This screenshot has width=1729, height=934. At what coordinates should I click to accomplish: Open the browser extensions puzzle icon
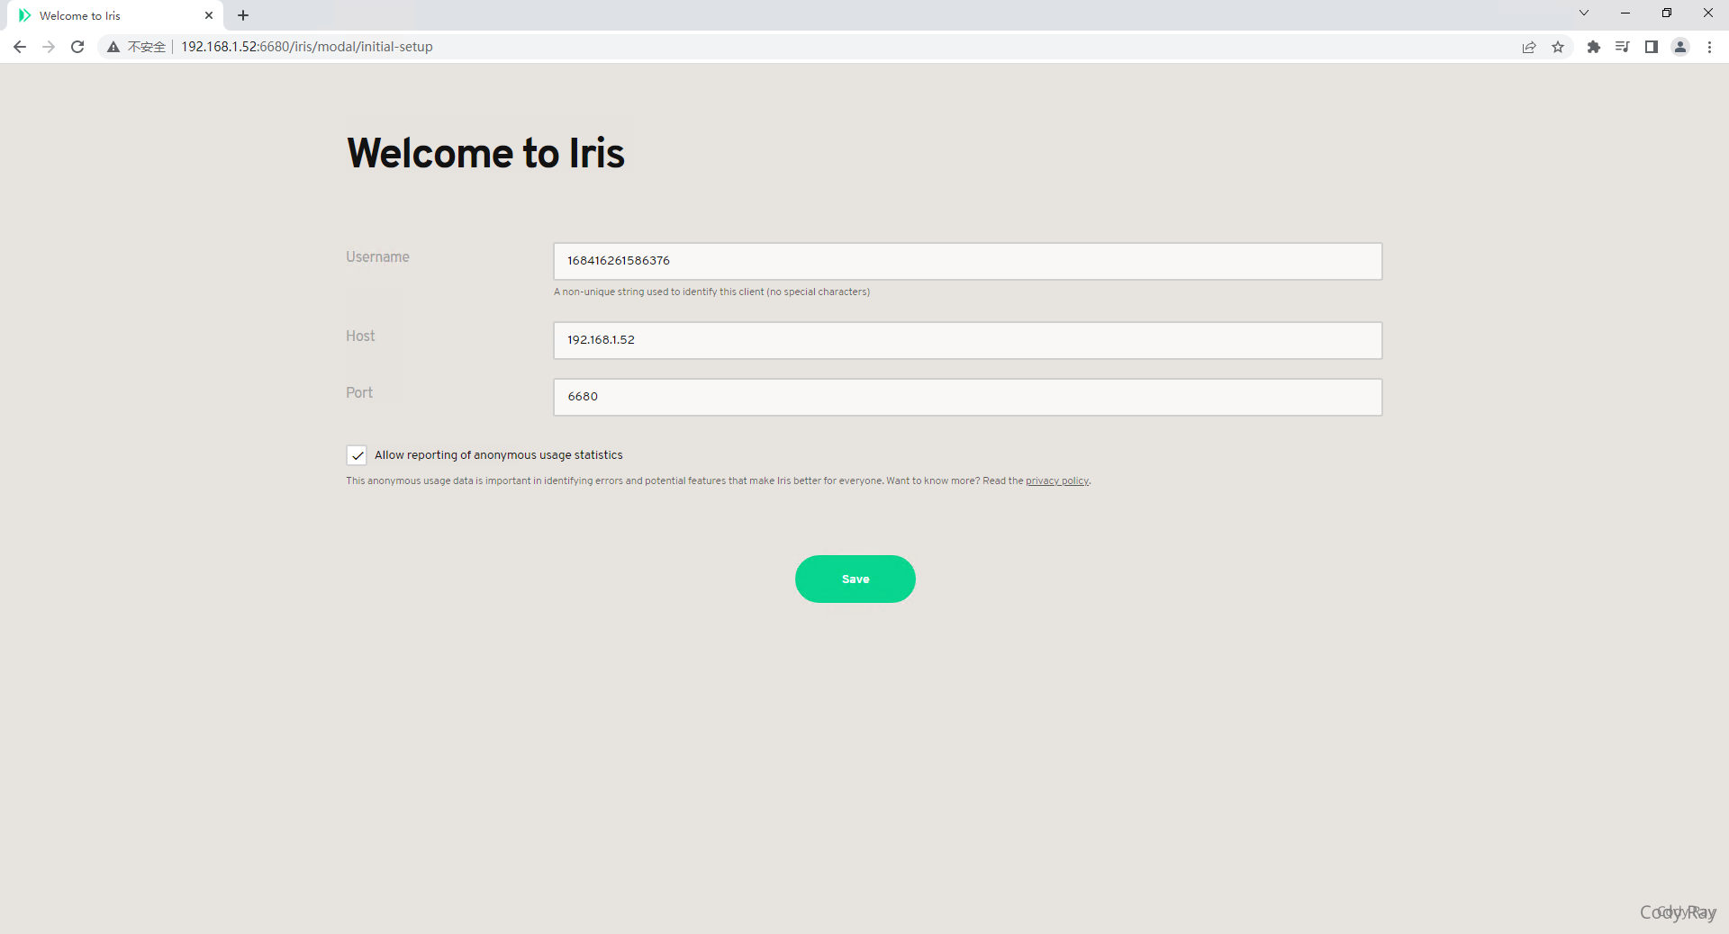pyautogui.click(x=1594, y=47)
